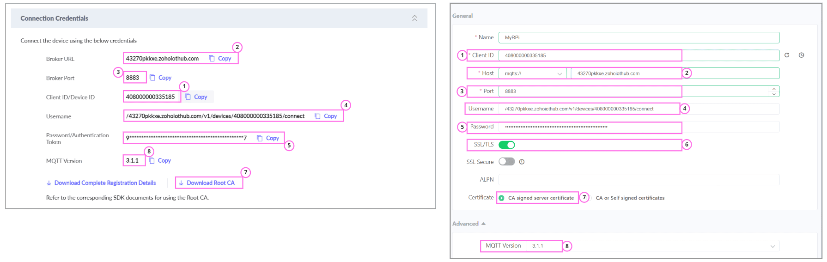Click the info icon beside SSL Secure

(522, 162)
